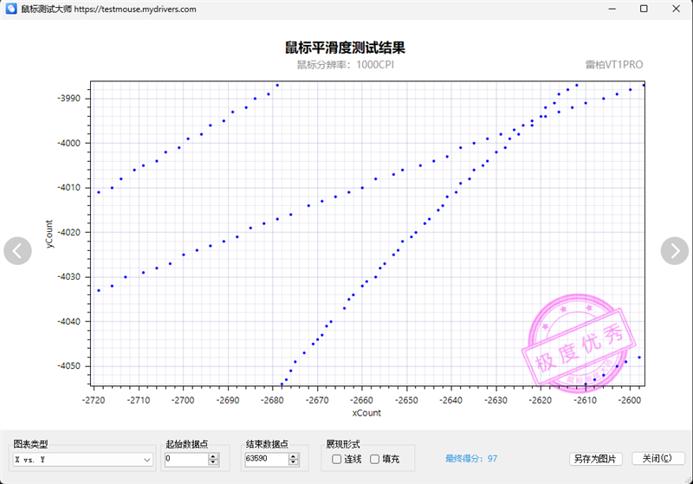Click the 最终得分: 97 score text
693x484 pixels.
point(471,459)
